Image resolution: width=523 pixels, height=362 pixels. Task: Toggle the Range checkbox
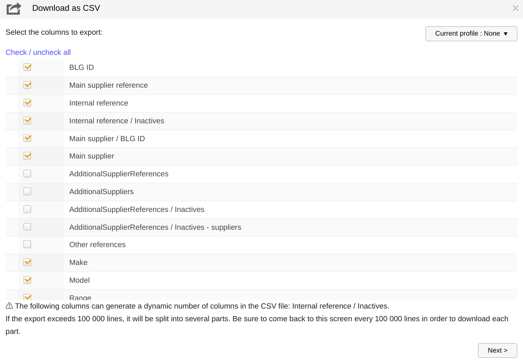point(27,297)
